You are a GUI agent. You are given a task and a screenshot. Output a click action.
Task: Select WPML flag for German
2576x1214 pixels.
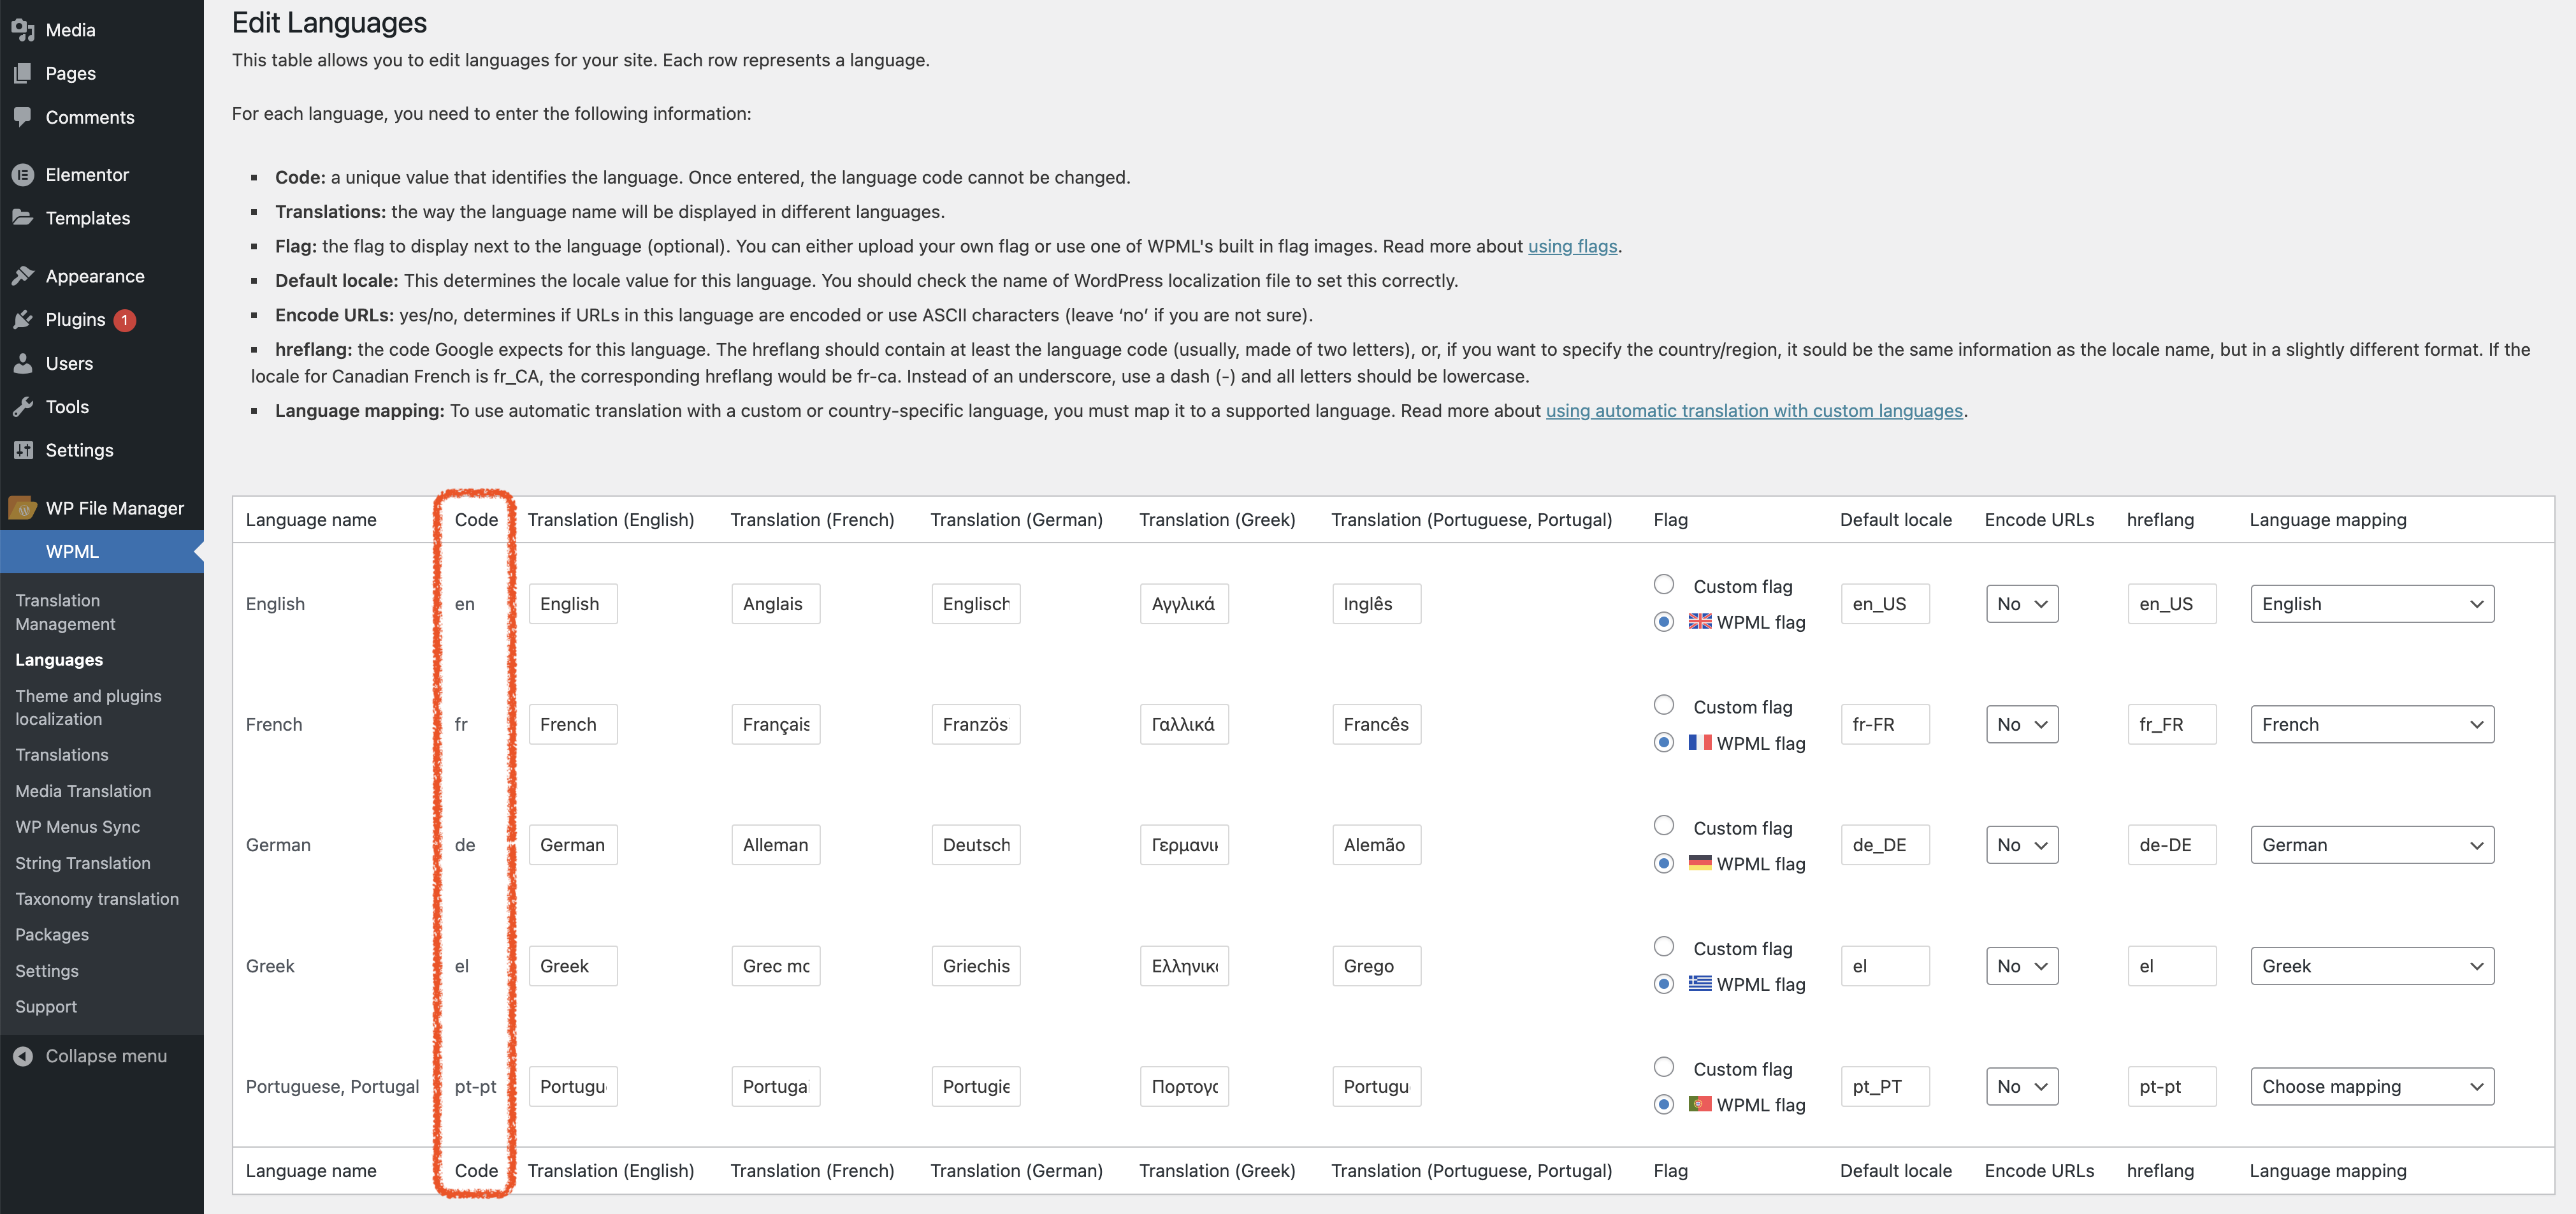coord(1664,863)
